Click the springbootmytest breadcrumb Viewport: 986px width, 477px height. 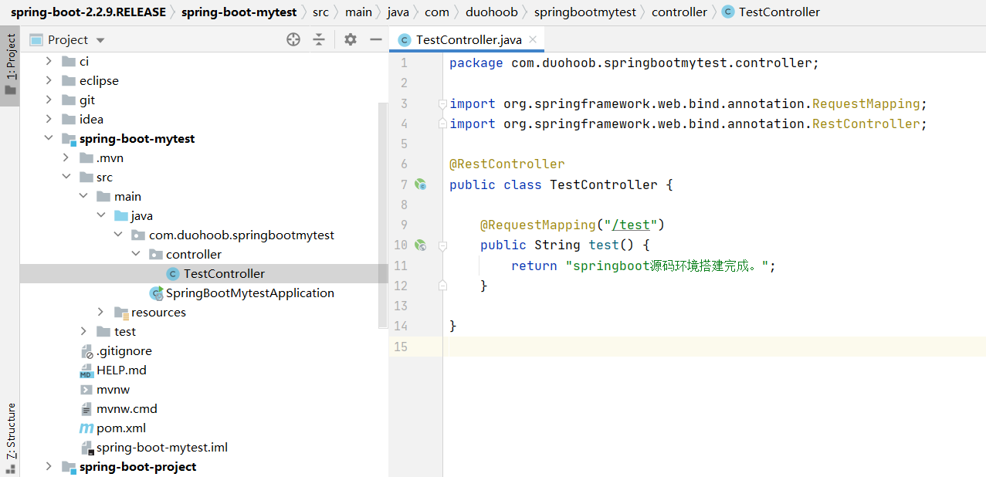coord(584,12)
